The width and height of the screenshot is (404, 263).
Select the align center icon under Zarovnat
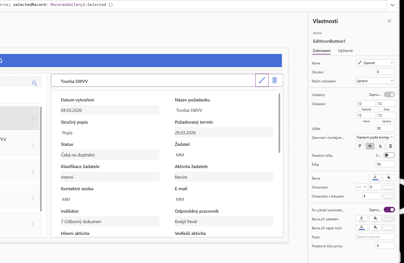pos(370,146)
